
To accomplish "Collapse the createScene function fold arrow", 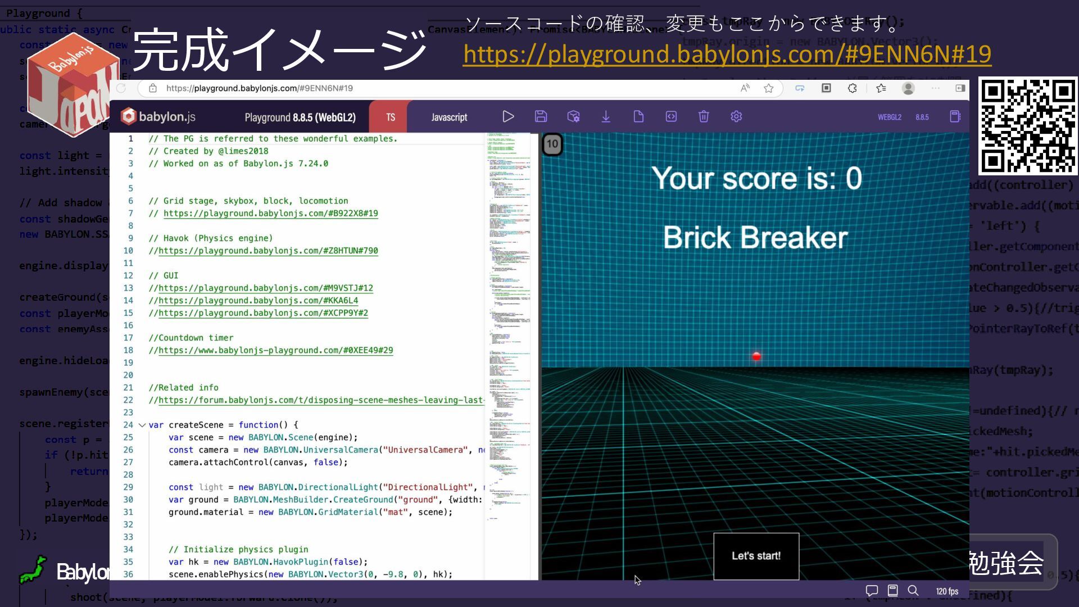I will click(x=142, y=425).
